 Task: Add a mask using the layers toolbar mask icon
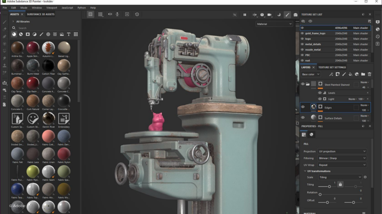coord(338,74)
